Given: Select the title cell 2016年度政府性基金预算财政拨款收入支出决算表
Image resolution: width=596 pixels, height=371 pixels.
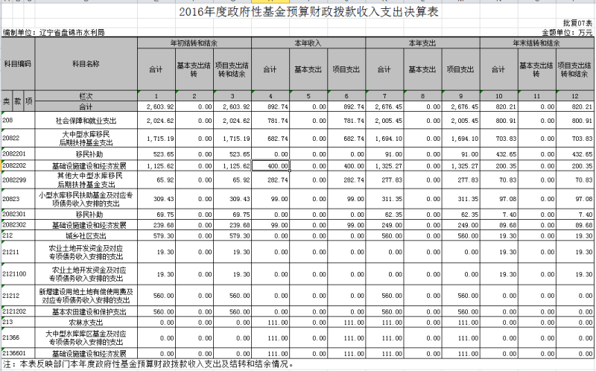Looking at the screenshot, I should pos(308,12).
